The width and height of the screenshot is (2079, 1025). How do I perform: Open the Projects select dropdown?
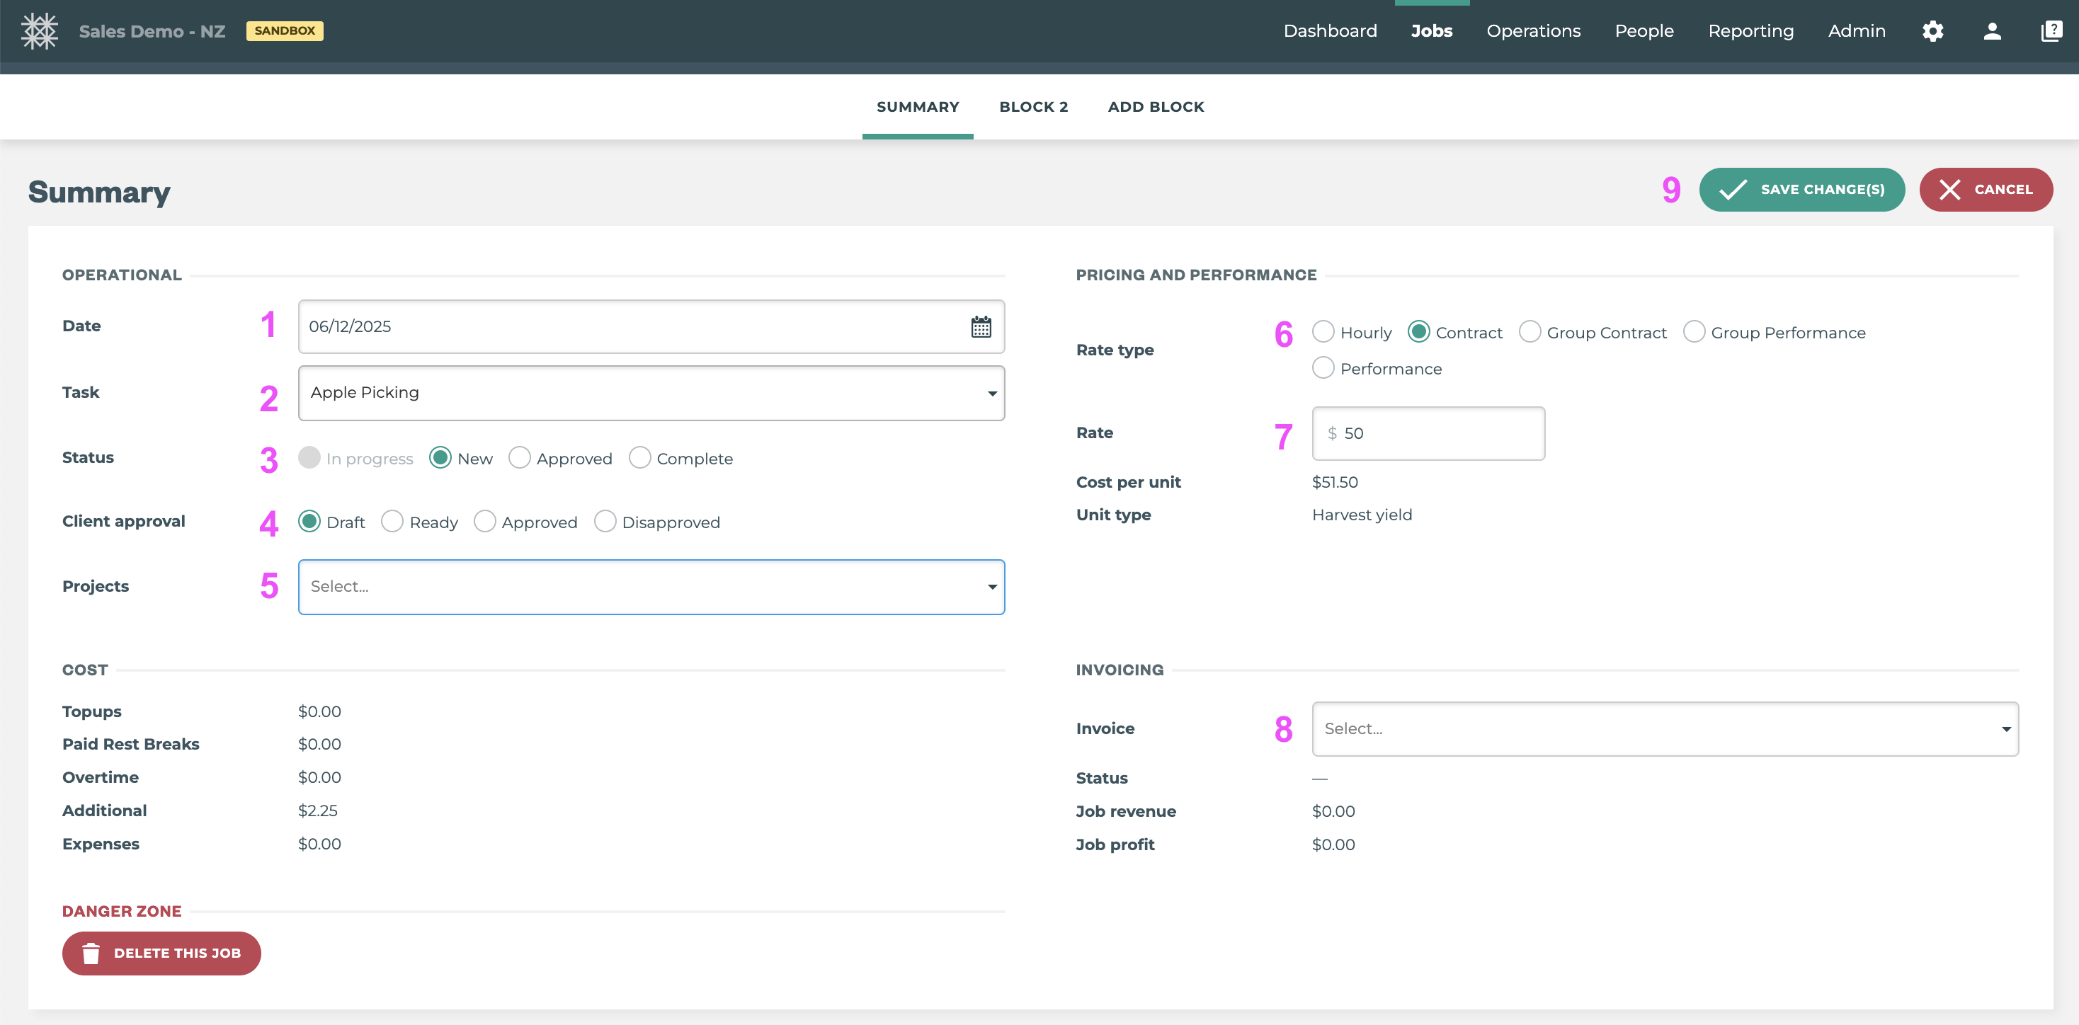point(651,587)
